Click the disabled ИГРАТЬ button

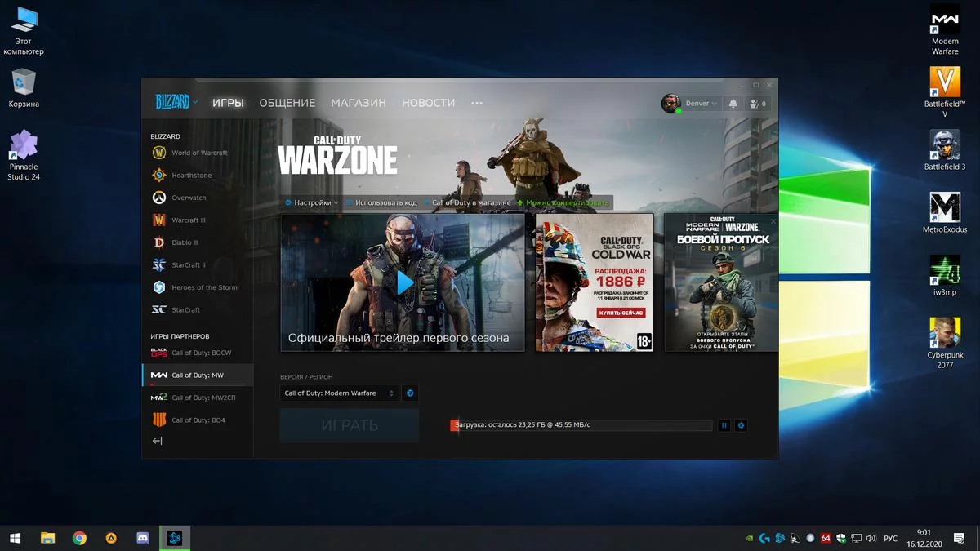(x=350, y=425)
